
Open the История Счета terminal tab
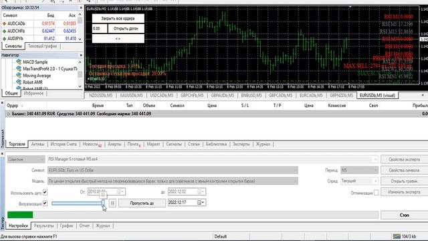pos(64,145)
